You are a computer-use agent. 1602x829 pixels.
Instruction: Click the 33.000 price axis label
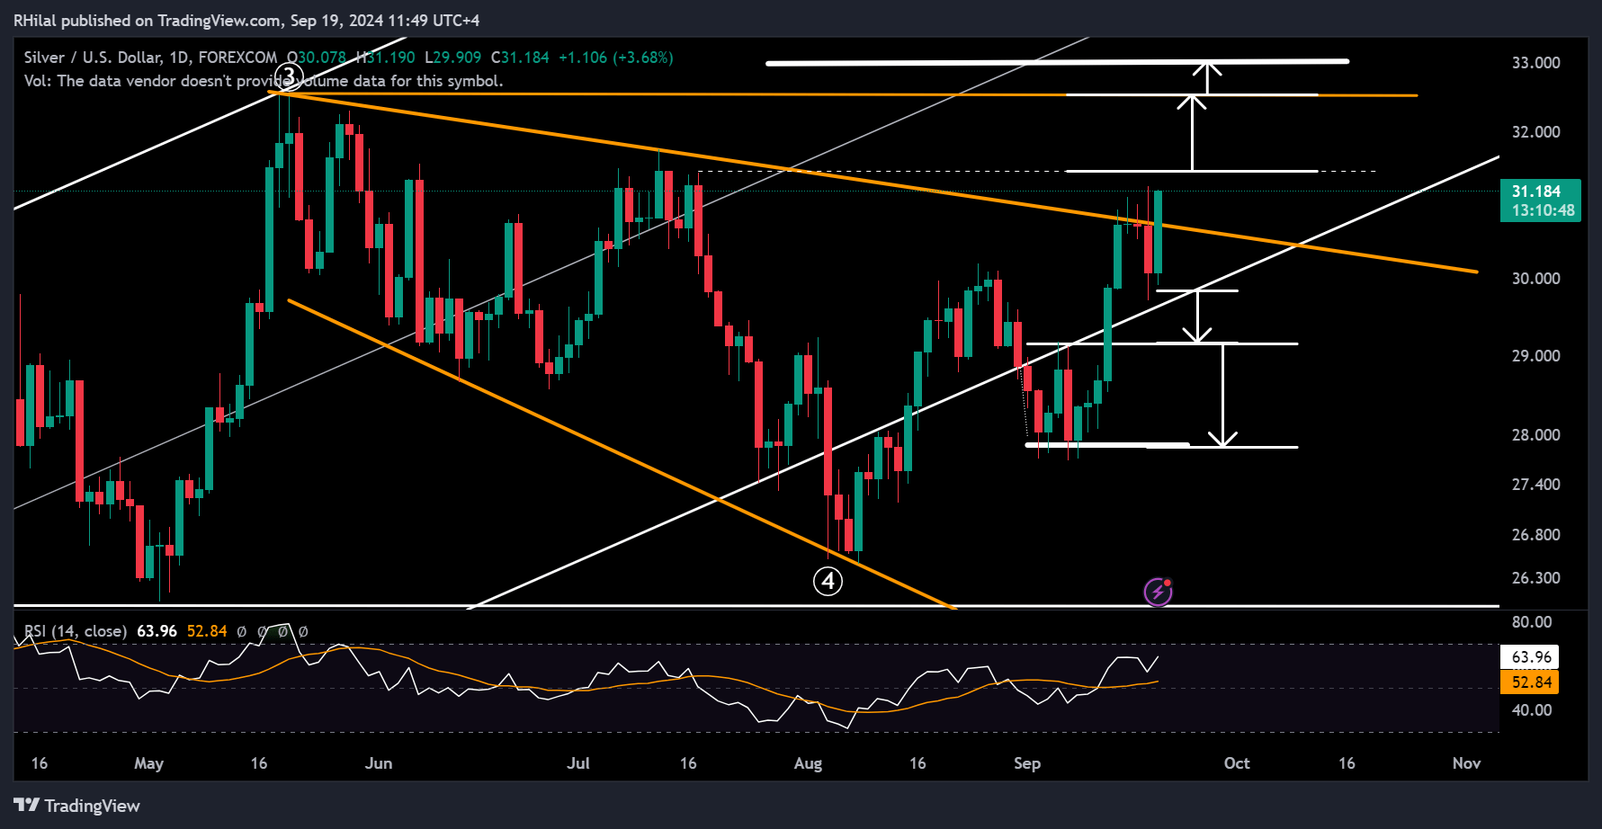[1535, 63]
